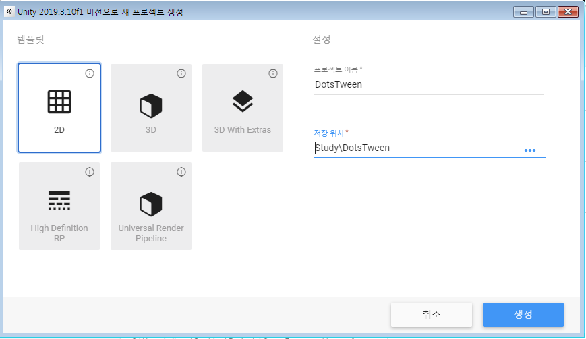The height and width of the screenshot is (339, 586).
Task: Browse save location with the three-dots button
Action: click(530, 150)
